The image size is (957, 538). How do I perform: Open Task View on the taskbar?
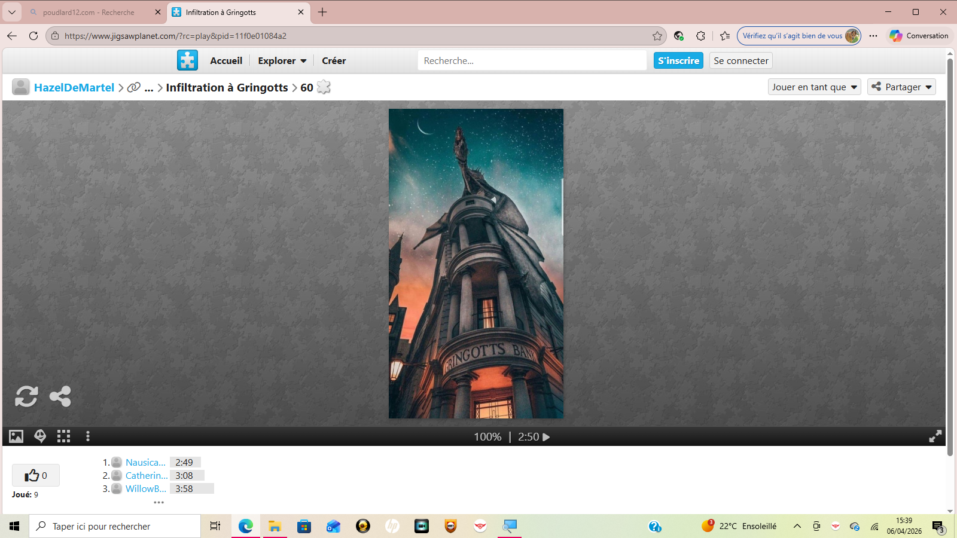tap(215, 526)
